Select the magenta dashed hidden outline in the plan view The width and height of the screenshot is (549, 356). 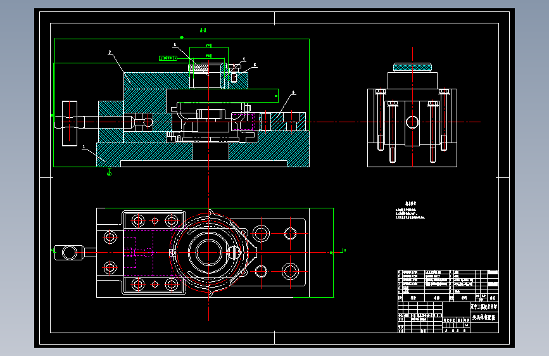coord(147,253)
